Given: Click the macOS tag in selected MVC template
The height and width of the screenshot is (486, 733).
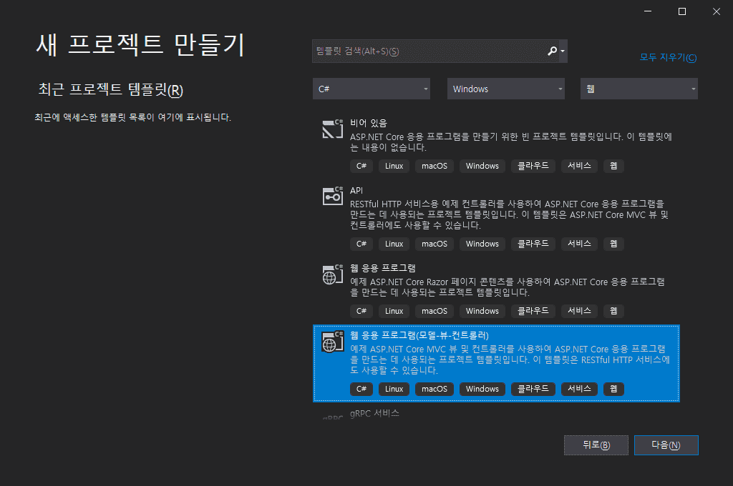Looking at the screenshot, I should (435, 389).
